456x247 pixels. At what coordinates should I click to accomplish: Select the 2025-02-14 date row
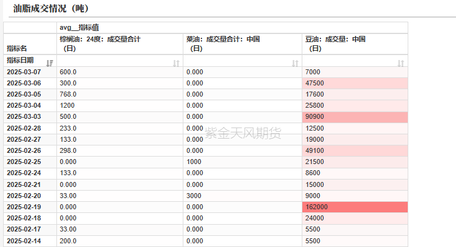pyautogui.click(x=206, y=241)
